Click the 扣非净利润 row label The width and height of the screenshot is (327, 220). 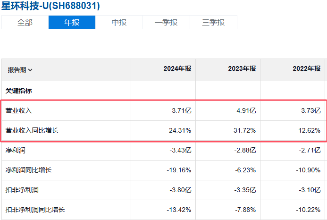coord(22,190)
